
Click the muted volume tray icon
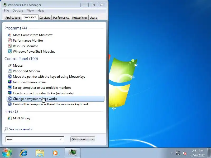(x=184, y=153)
